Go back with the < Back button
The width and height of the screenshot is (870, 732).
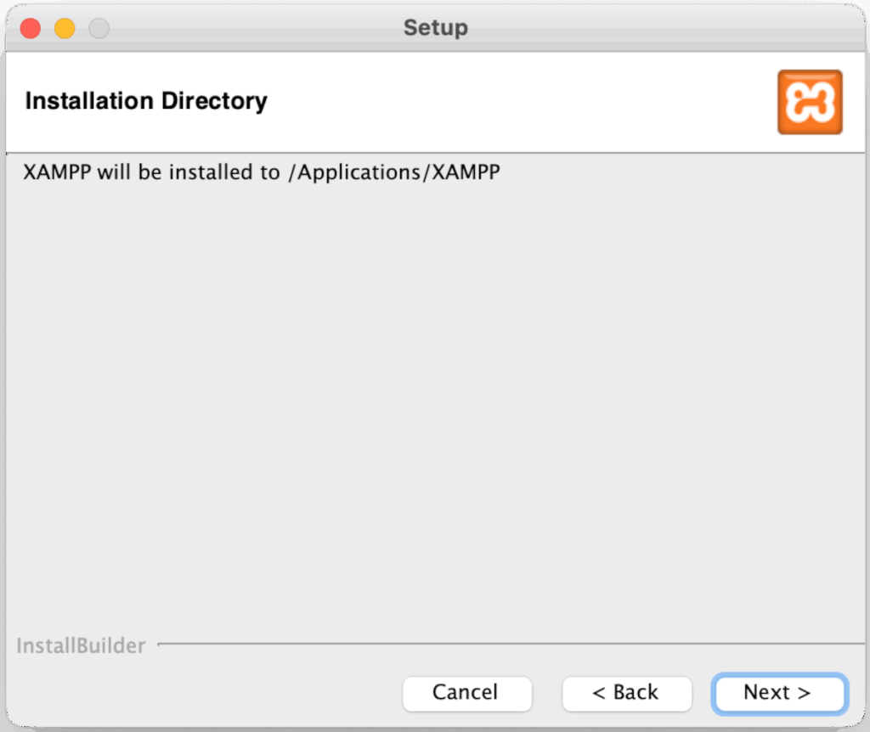pyautogui.click(x=626, y=693)
